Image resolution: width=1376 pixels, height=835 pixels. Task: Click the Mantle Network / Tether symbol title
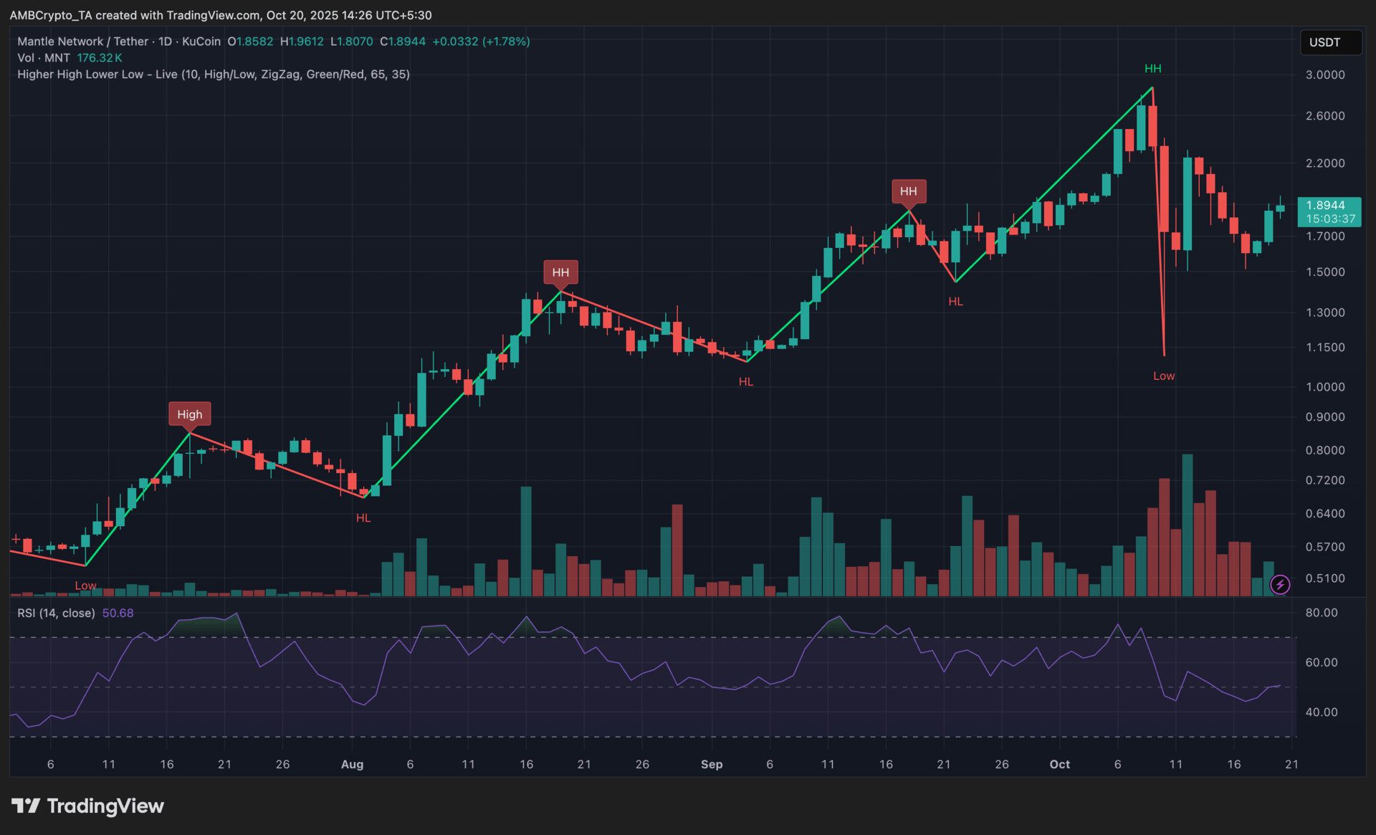pyautogui.click(x=83, y=42)
